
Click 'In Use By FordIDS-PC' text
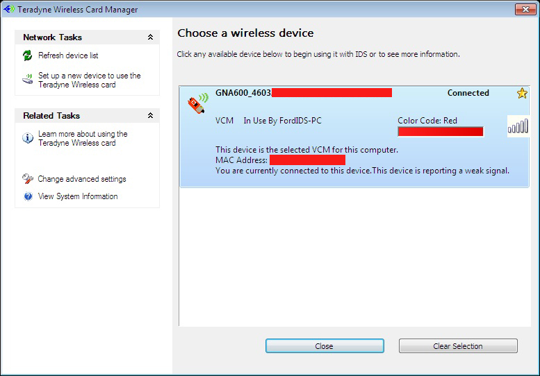tap(282, 121)
